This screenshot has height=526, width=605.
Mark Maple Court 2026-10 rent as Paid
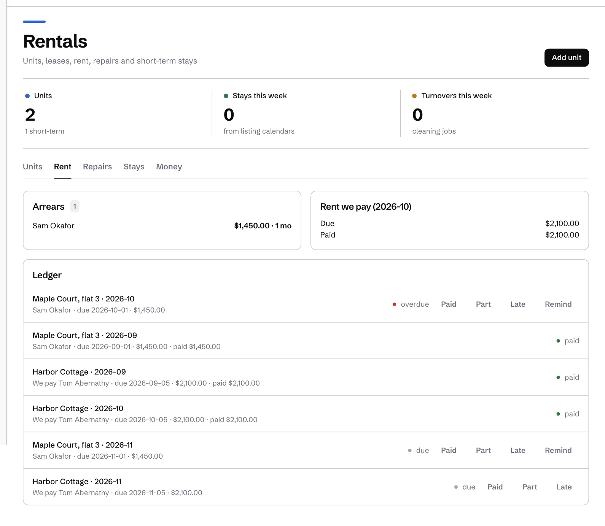[x=449, y=304]
